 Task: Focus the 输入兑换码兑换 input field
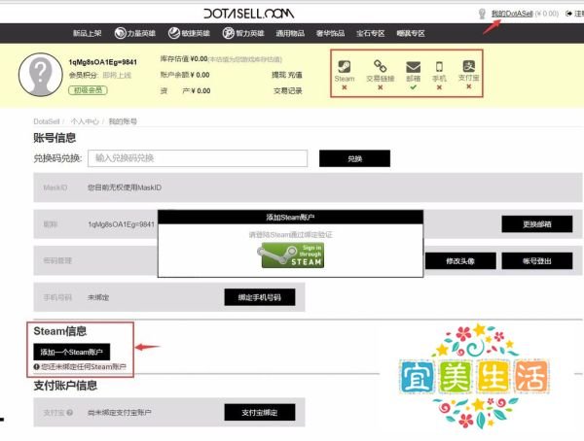[198, 158]
